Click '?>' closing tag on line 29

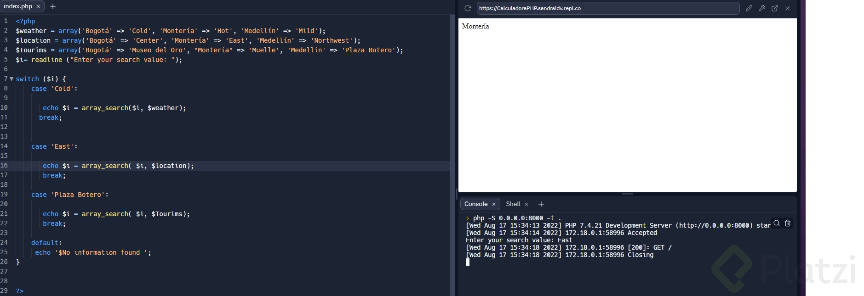point(20,291)
